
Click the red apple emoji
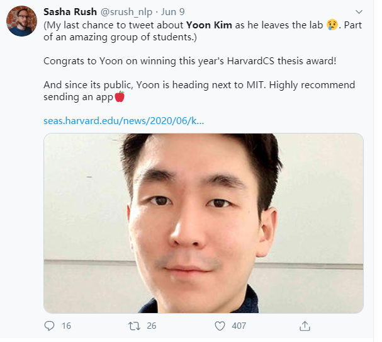click(120, 96)
